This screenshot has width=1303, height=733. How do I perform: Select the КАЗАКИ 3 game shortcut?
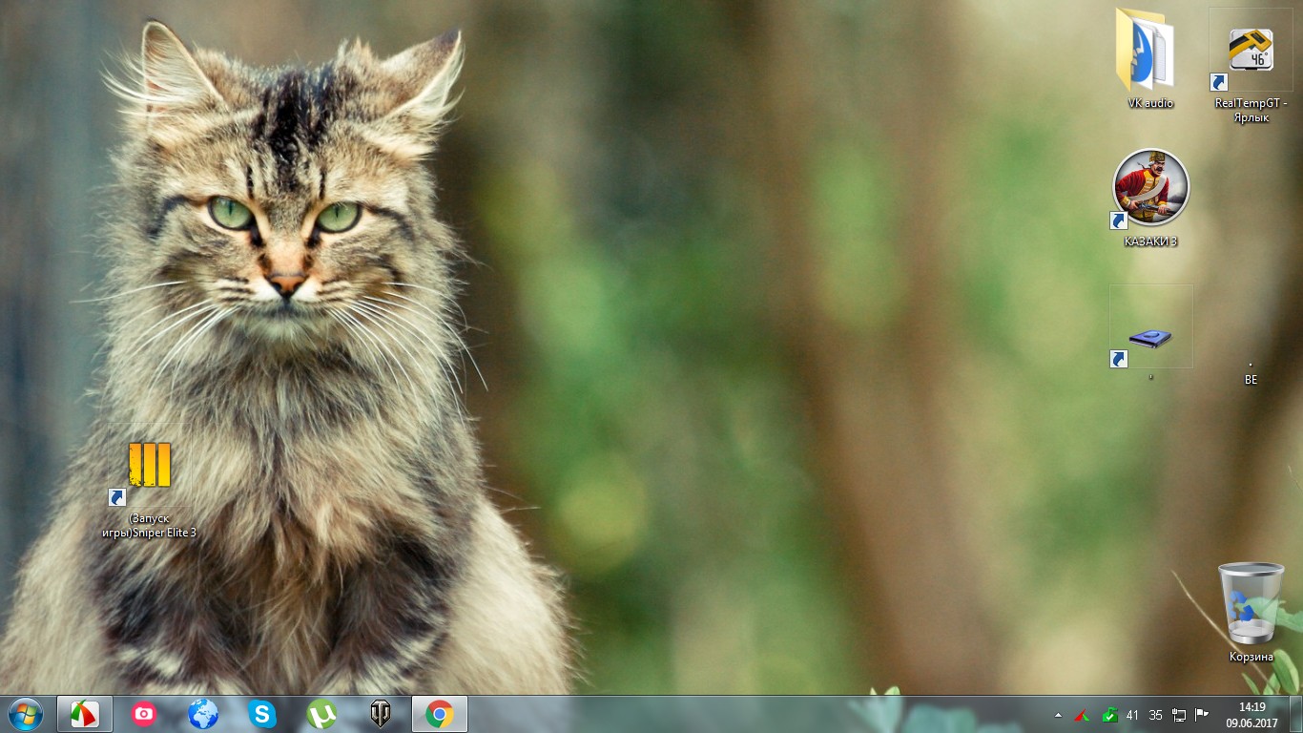click(x=1150, y=199)
